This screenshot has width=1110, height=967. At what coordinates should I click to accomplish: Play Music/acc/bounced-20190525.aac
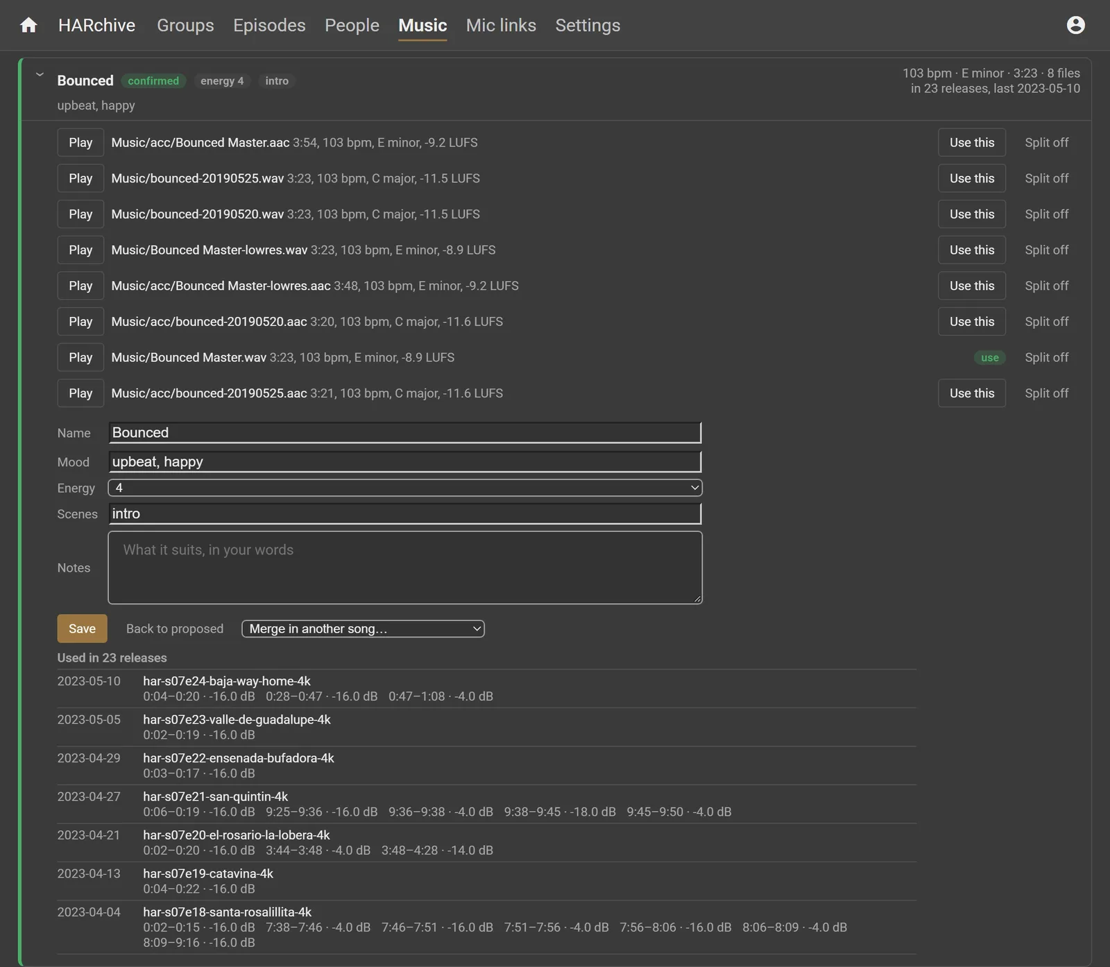[80, 393]
